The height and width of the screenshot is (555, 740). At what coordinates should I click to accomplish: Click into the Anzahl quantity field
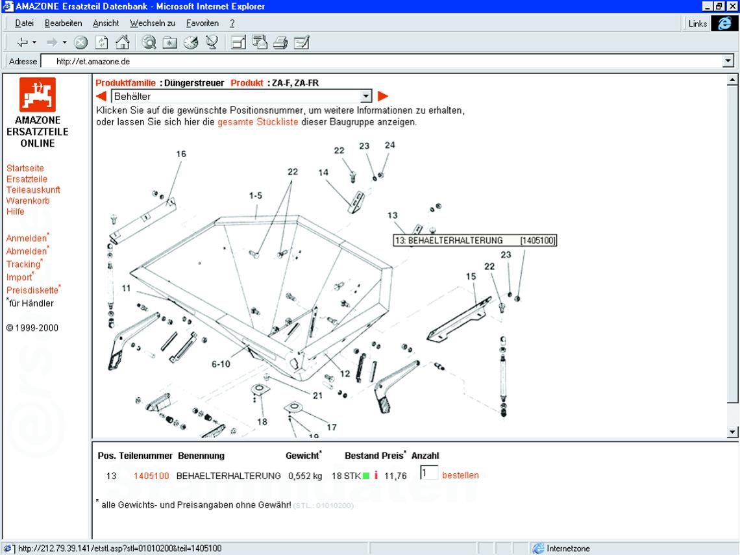coord(429,473)
